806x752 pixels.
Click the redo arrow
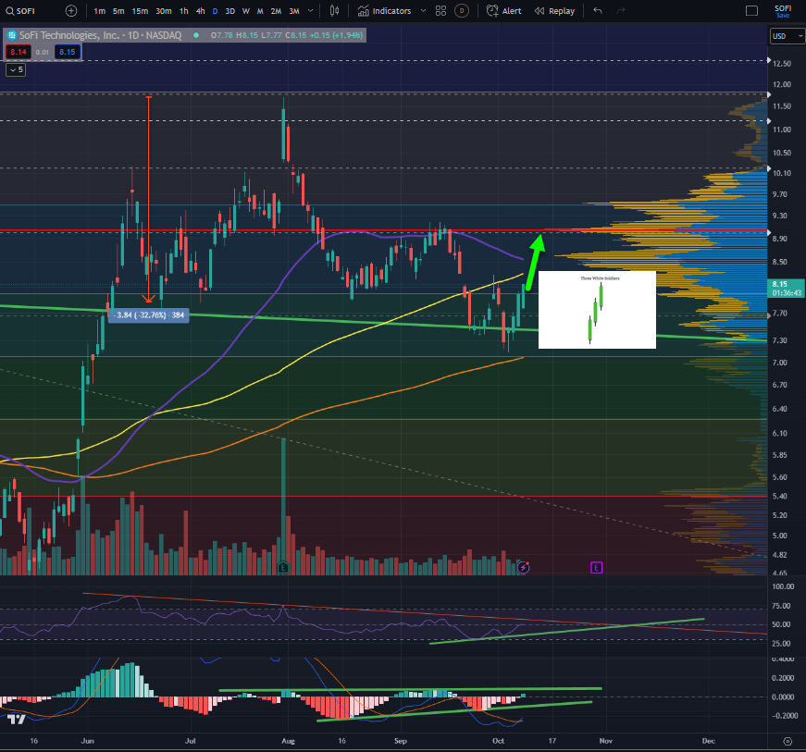pos(620,11)
